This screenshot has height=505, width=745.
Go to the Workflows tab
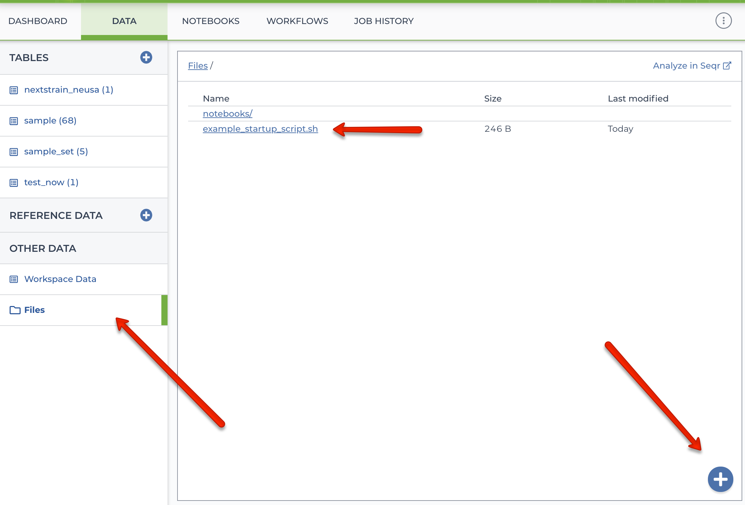(x=297, y=21)
